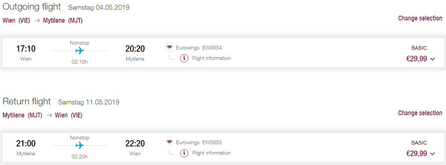Click the outgoing date Samstag 04.05.2019
446x165 pixels.
click(99, 8)
